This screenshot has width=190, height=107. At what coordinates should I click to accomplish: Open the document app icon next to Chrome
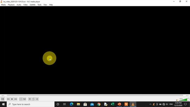(x=106, y=104)
